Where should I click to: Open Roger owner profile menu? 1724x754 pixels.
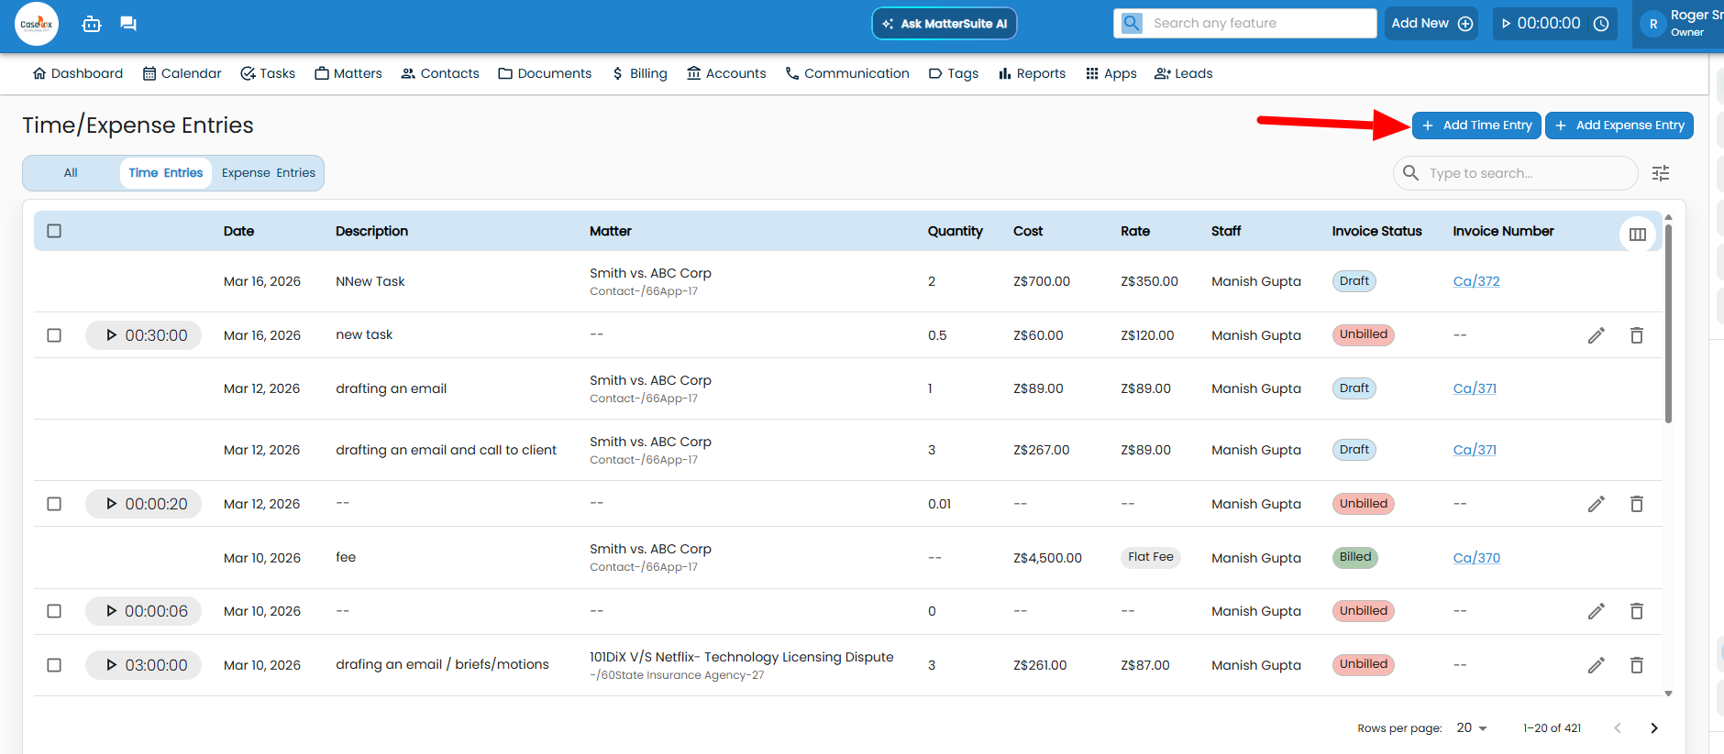(x=1680, y=24)
